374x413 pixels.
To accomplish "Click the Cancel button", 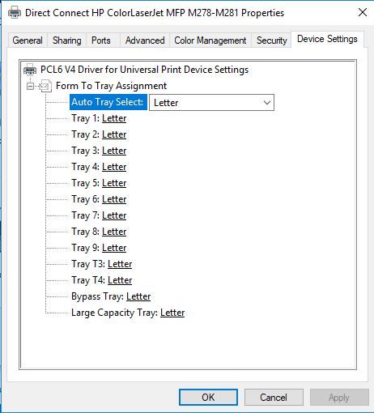I will [x=274, y=398].
